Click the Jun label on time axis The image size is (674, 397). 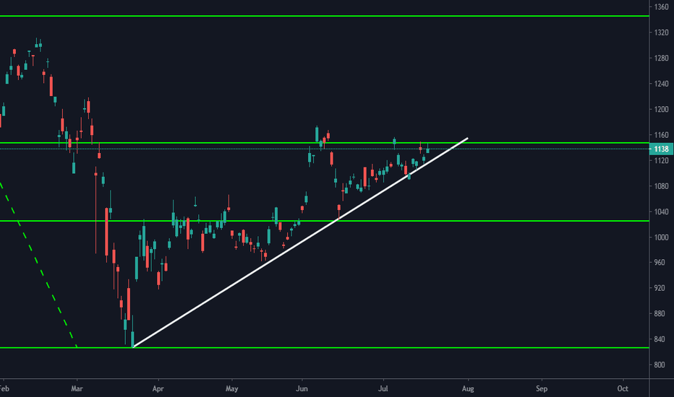coord(302,388)
